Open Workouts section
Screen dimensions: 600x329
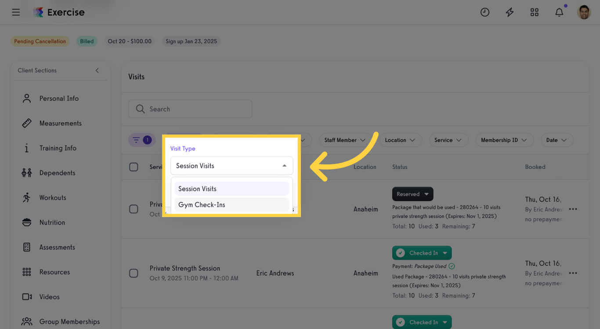coord(53,197)
